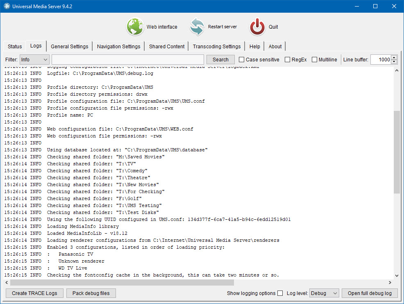The height and width of the screenshot is (304, 404).
Task: Click the 'Panasonic TV' renderer log line
Action: point(48,254)
